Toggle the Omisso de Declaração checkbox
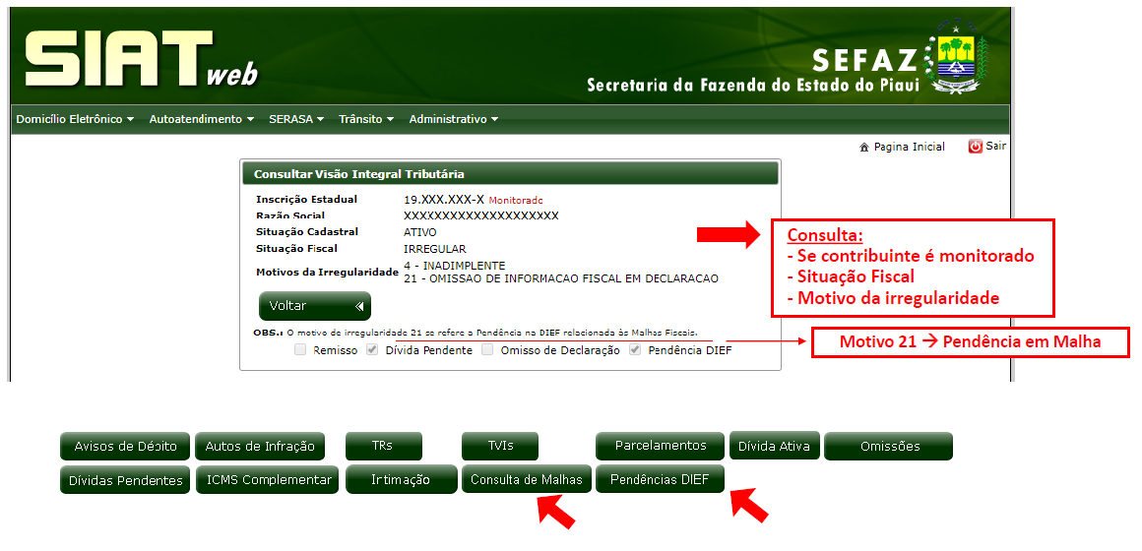Screen dimensions: 1142x551 point(488,350)
